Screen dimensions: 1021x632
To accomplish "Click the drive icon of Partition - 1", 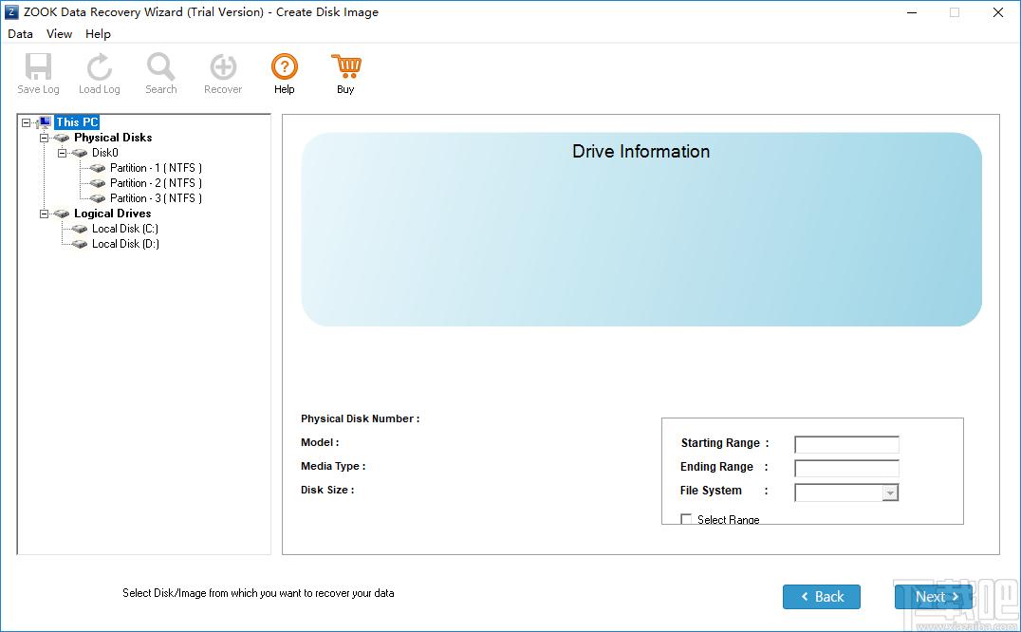I will click(x=98, y=168).
